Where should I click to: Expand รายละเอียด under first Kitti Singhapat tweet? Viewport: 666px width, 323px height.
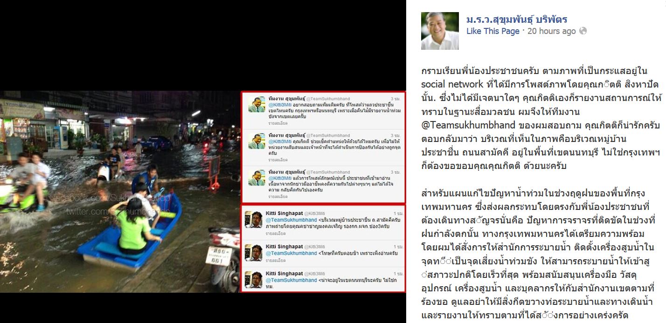[x=275, y=234]
